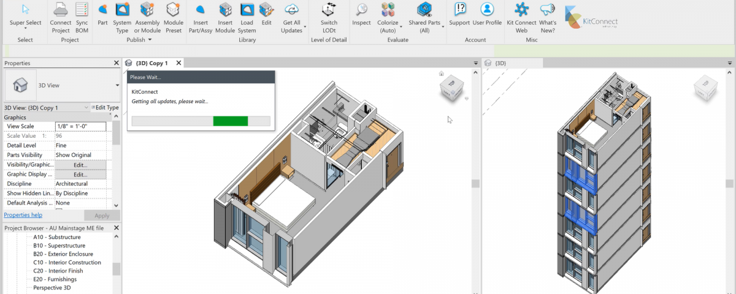Click the home icon above ViewCube

(x=441, y=73)
